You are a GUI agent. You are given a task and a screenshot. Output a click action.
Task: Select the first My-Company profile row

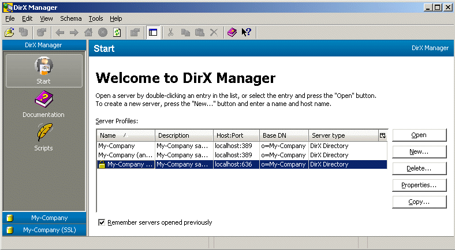coord(242,146)
